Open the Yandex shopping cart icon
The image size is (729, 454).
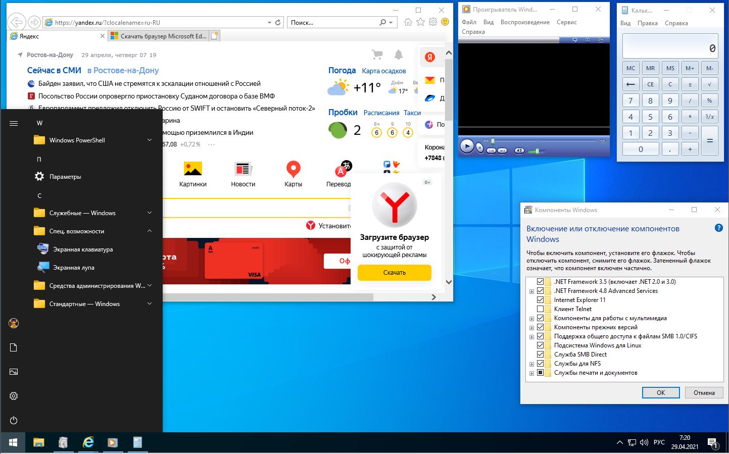(x=377, y=54)
